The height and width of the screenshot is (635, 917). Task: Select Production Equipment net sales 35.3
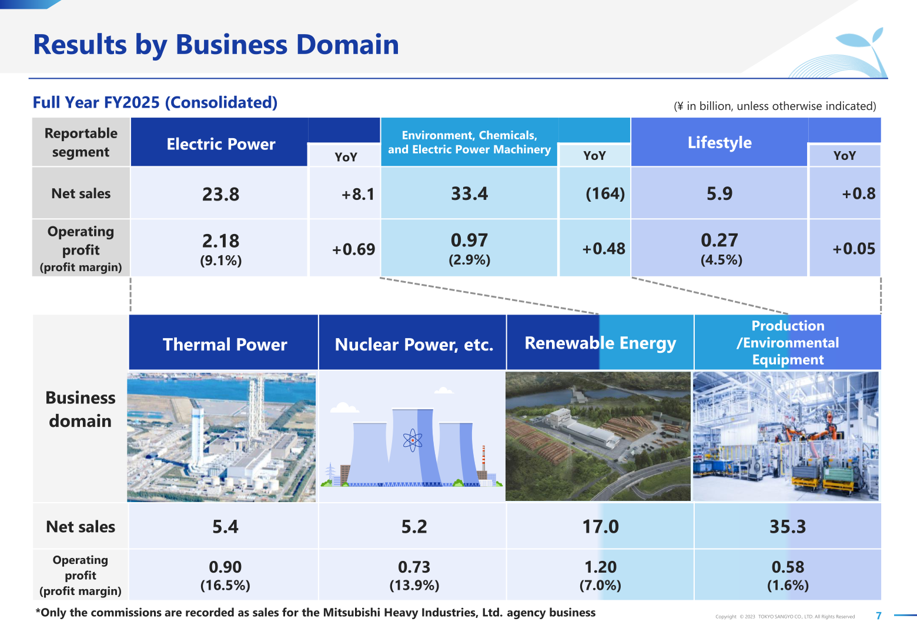(x=788, y=526)
